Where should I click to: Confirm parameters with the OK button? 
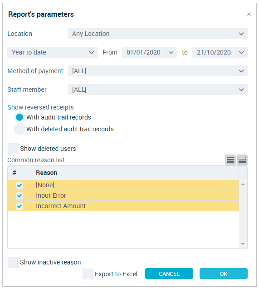(224, 274)
